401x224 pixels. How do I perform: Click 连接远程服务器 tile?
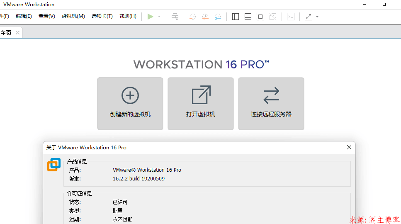point(271,104)
